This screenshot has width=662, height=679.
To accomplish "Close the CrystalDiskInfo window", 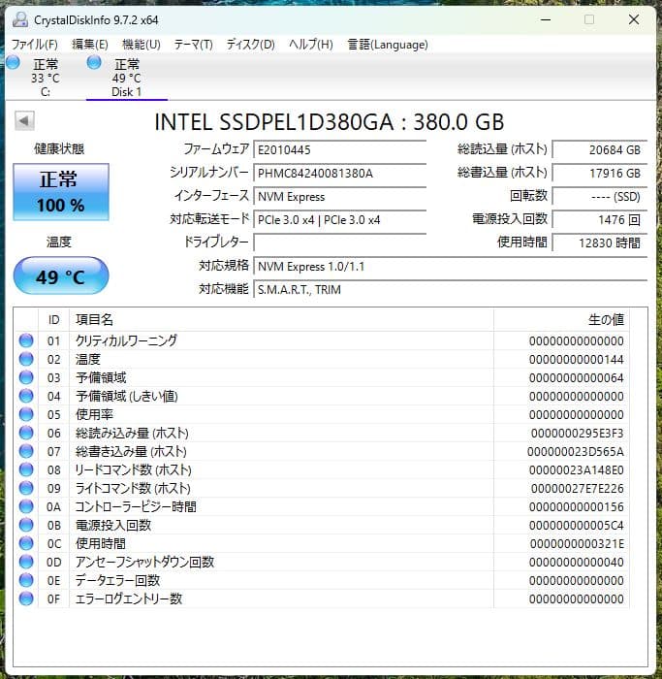I will 634,19.
